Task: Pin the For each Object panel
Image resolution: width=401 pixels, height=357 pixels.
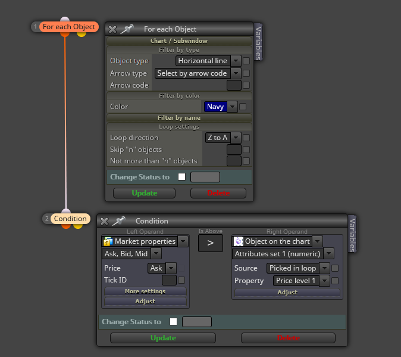Action: point(127,29)
